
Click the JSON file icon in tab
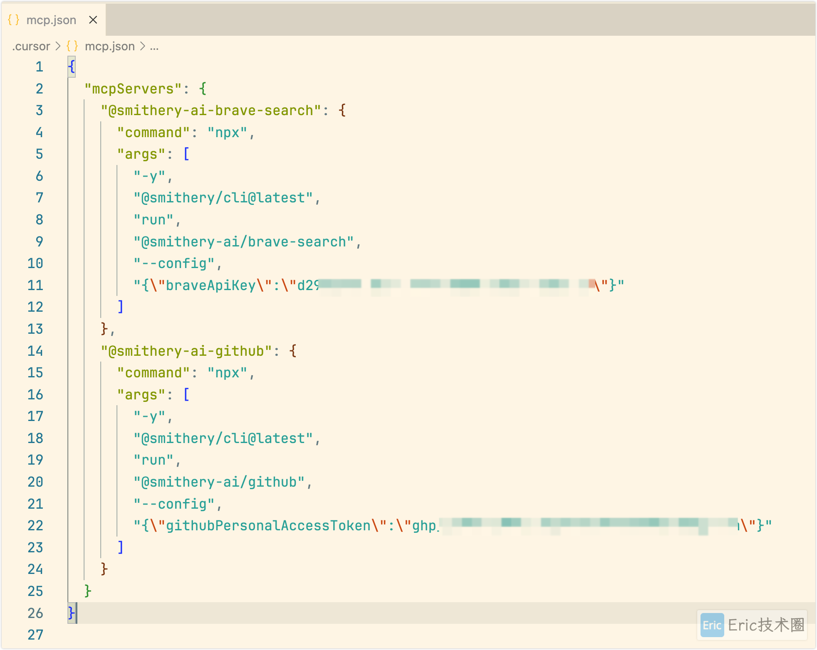click(14, 20)
